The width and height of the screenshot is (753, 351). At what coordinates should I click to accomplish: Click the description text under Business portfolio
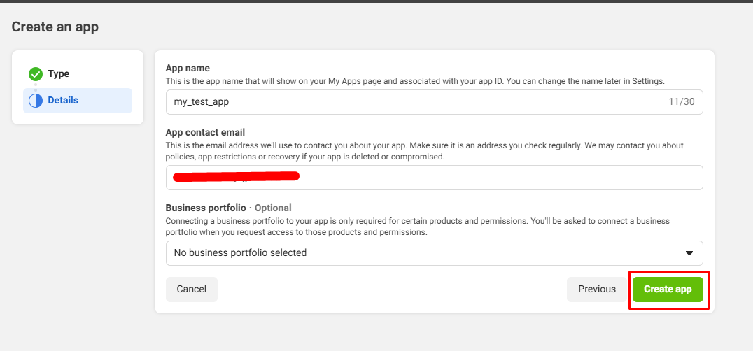[x=417, y=227]
